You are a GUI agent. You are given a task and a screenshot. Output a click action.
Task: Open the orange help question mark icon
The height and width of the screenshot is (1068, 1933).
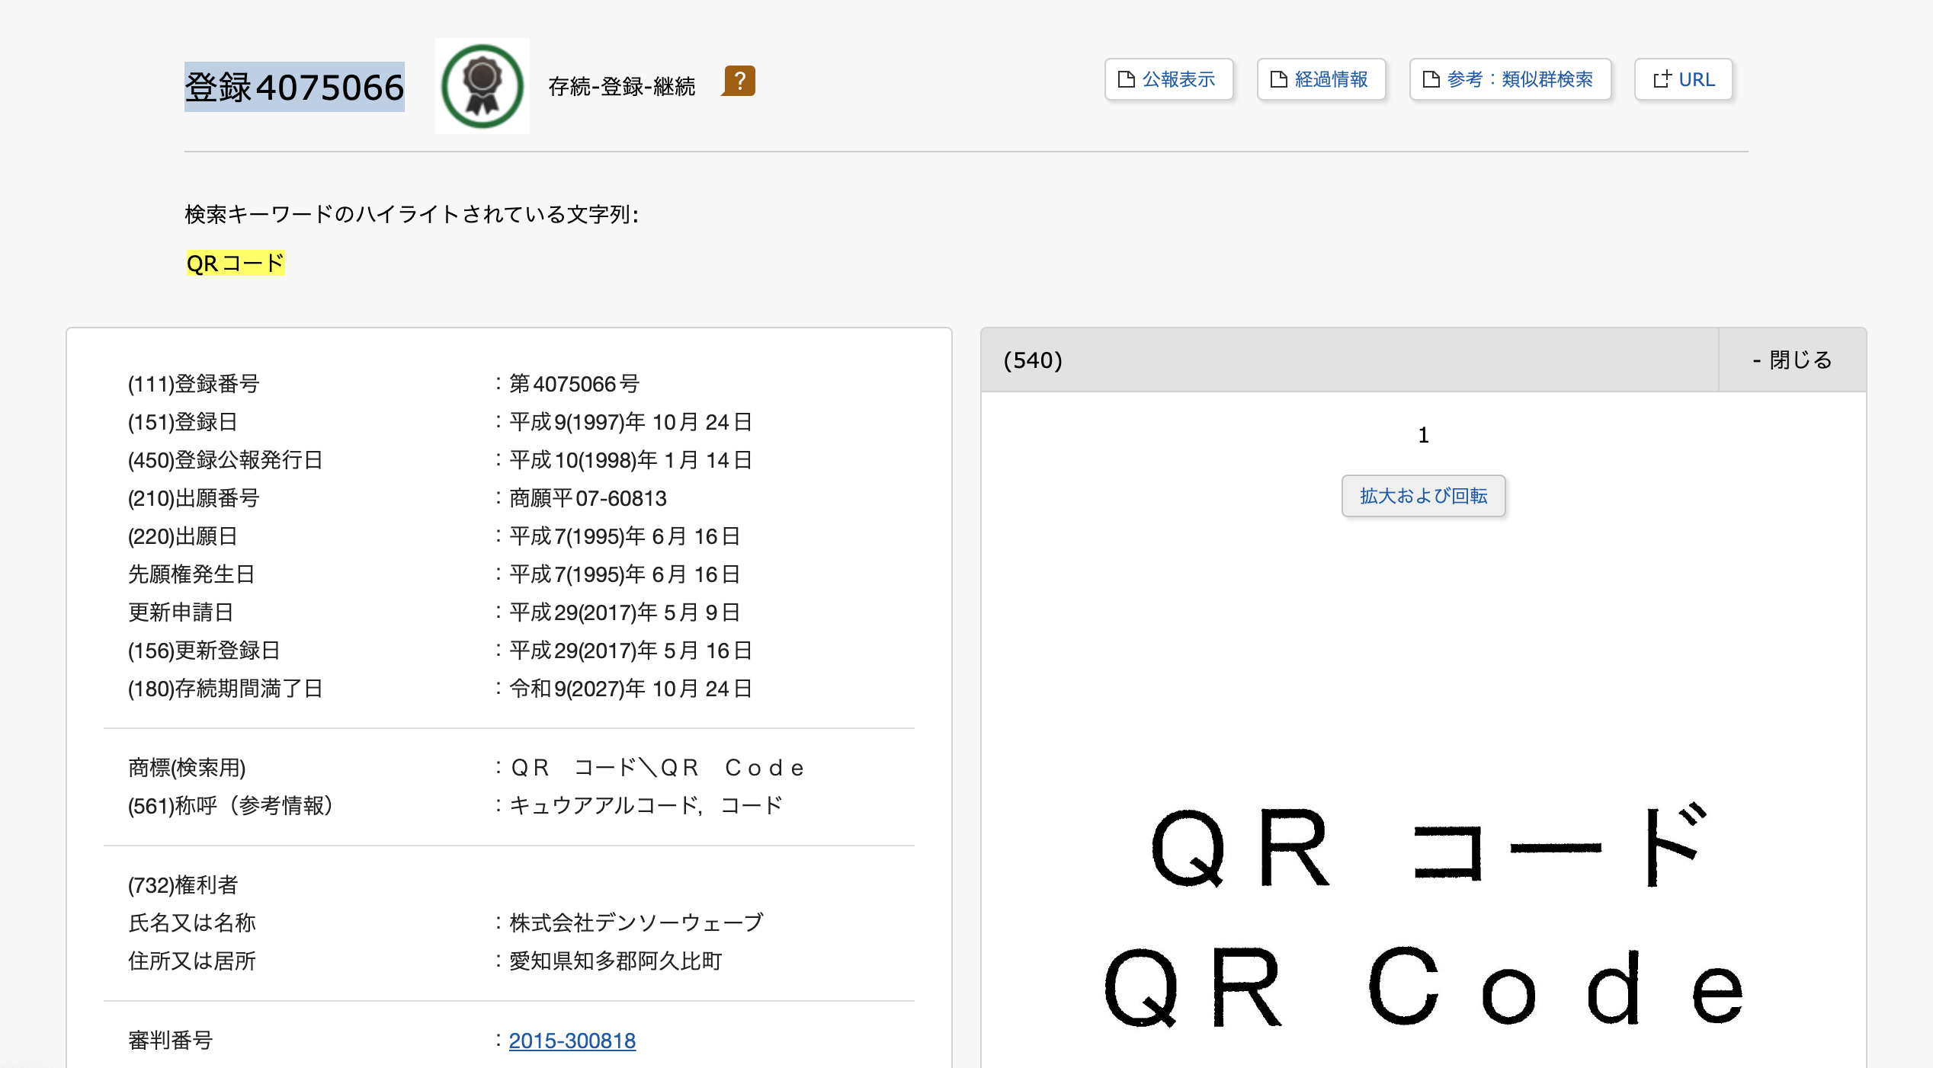pos(737,81)
